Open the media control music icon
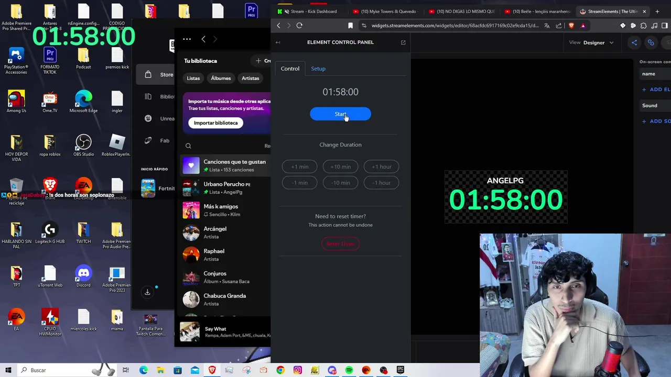The height and width of the screenshot is (377, 671). point(654,26)
